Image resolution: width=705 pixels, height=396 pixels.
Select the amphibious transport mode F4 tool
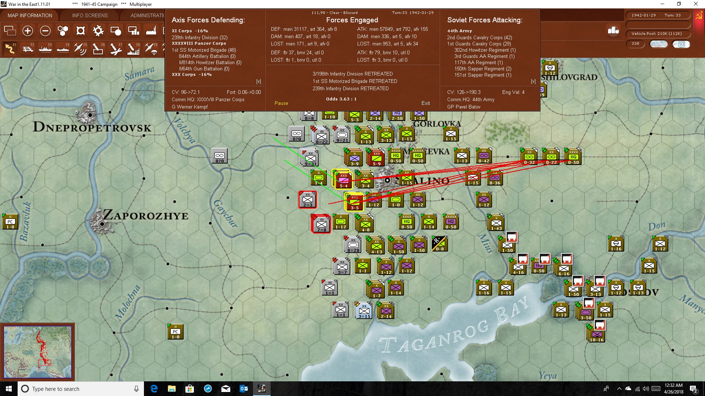tap(63, 48)
